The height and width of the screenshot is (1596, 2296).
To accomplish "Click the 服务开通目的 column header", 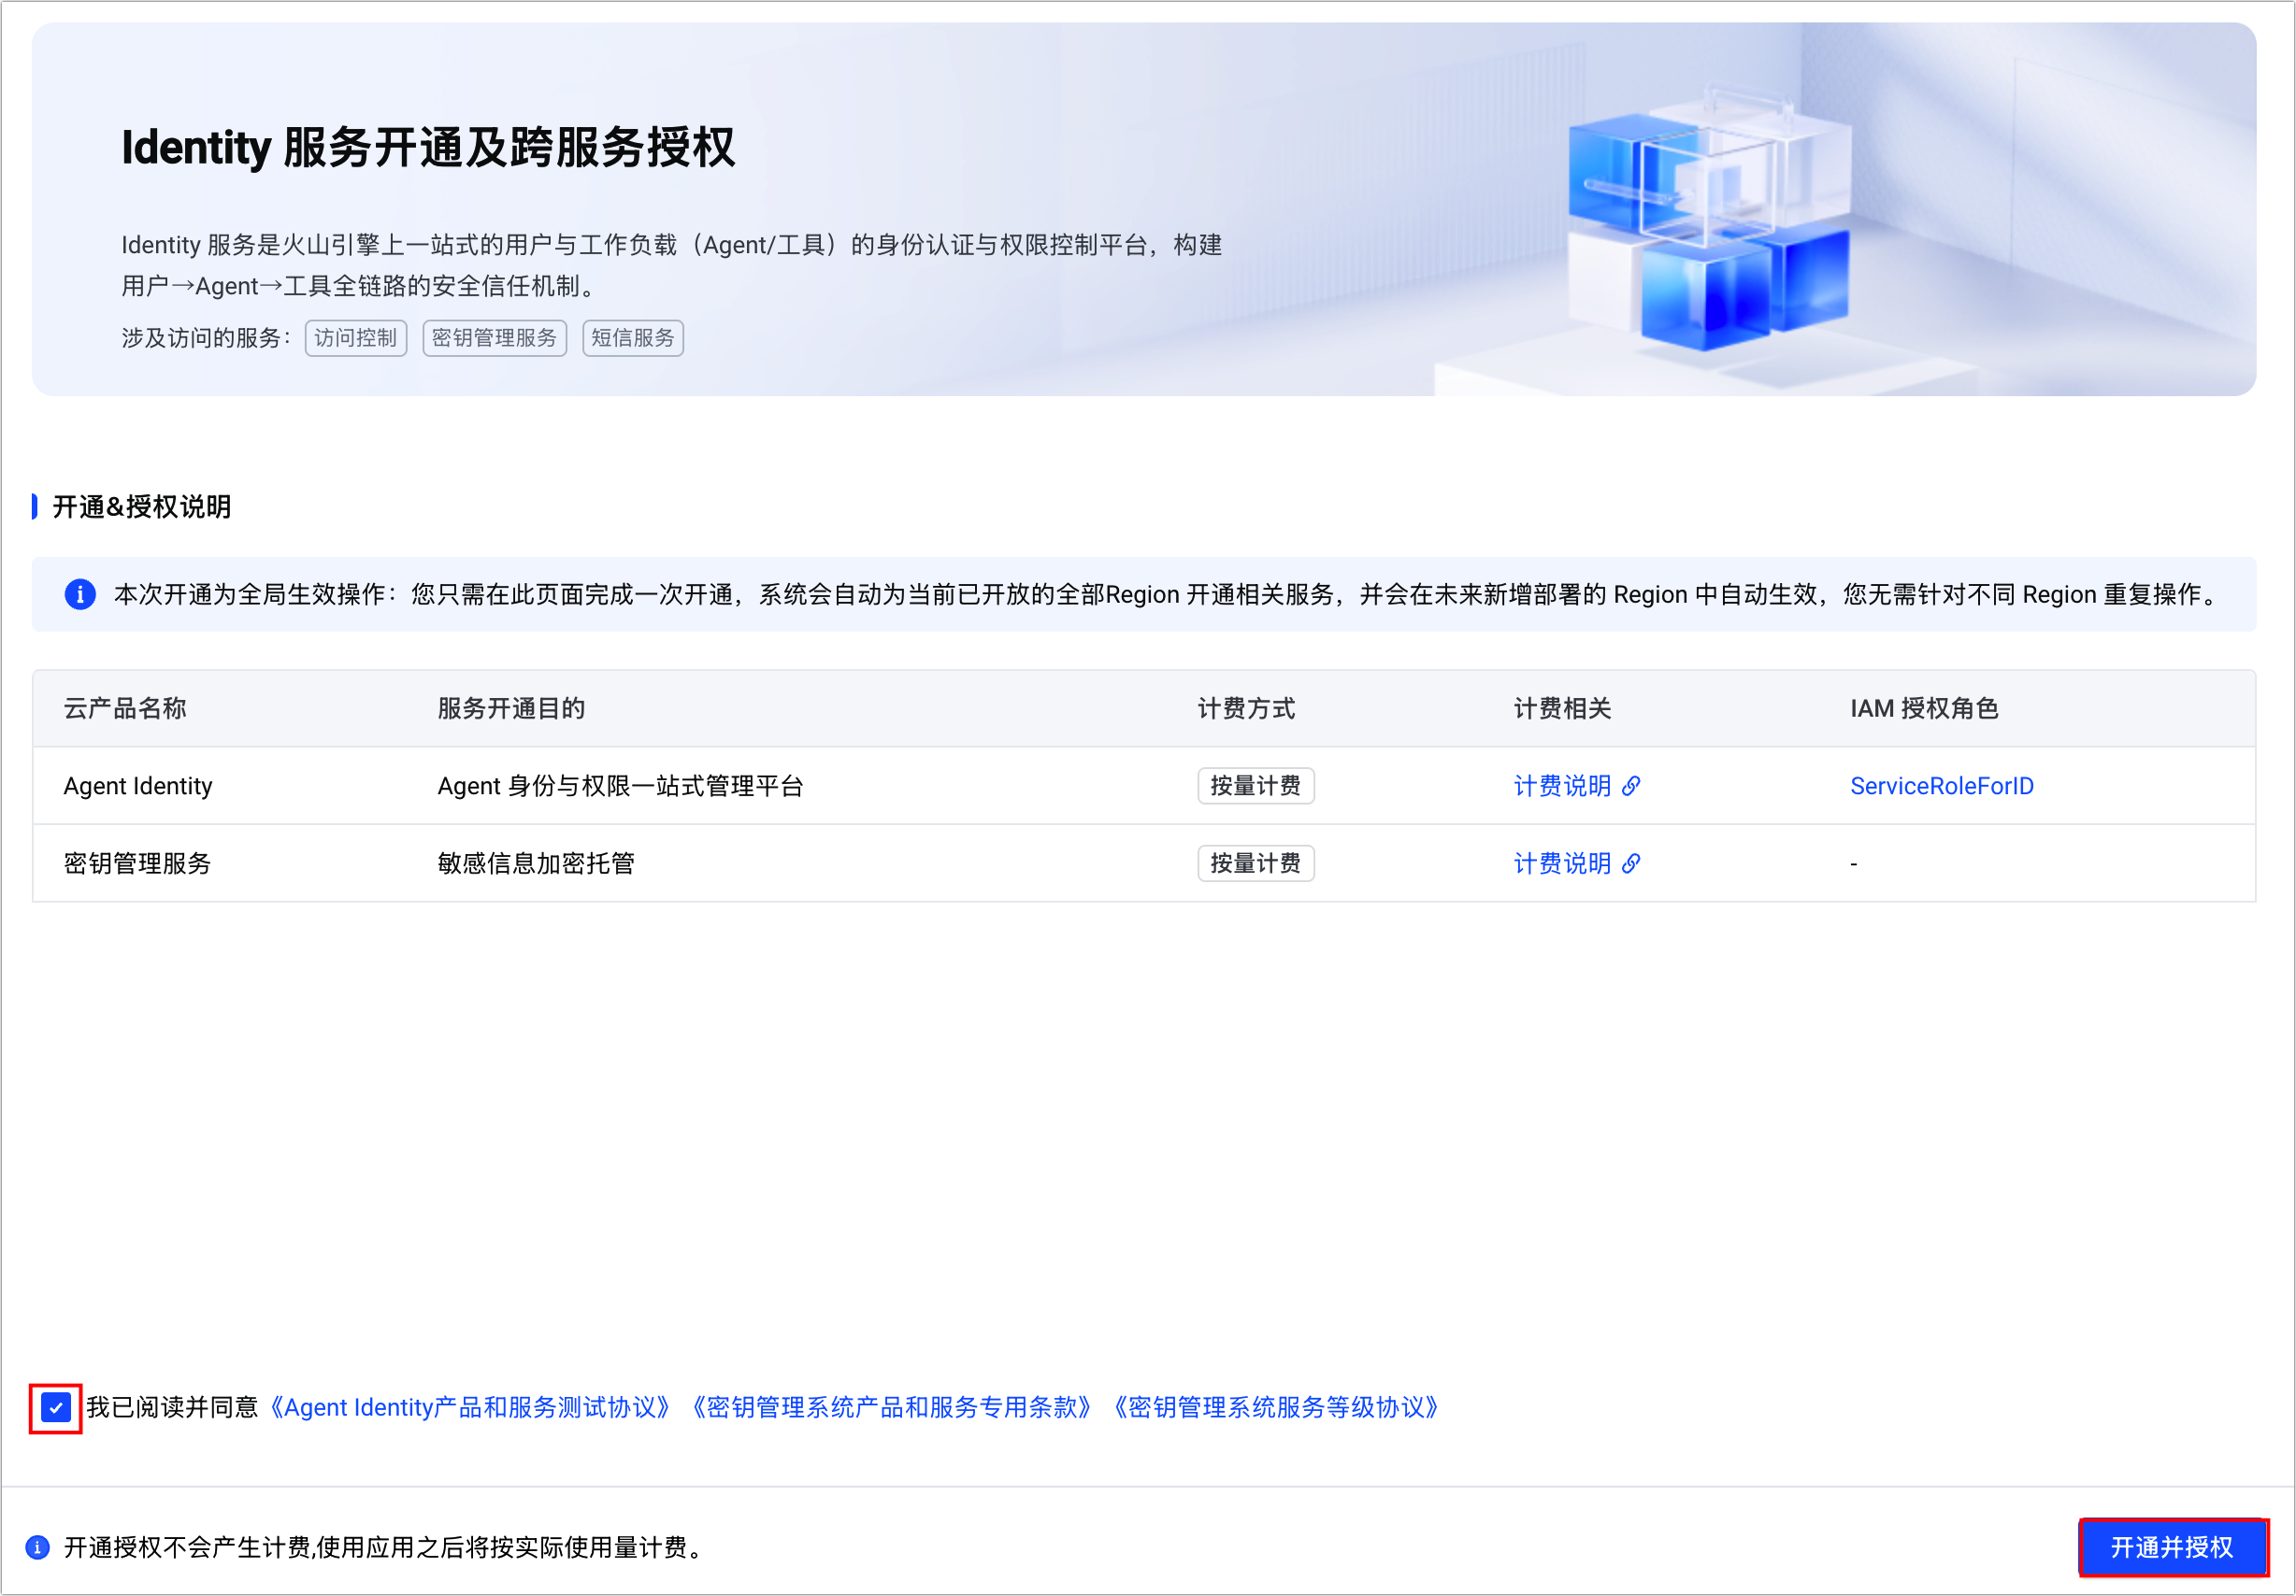I will point(511,708).
